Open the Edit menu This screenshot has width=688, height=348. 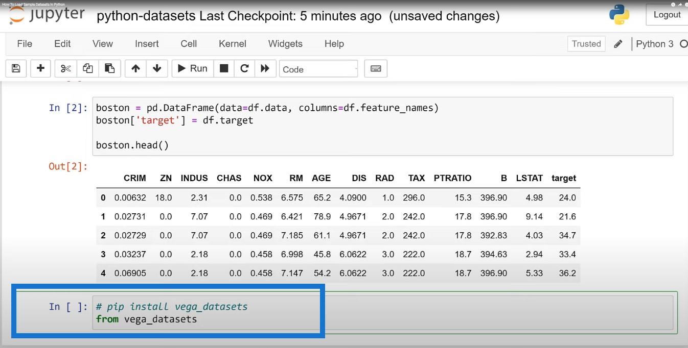tap(62, 44)
